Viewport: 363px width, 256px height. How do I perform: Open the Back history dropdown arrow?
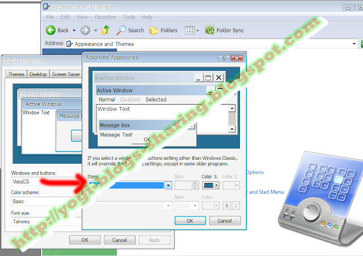click(74, 30)
